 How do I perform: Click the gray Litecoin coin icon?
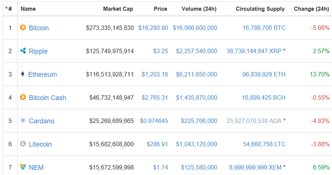pyautogui.click(x=23, y=144)
